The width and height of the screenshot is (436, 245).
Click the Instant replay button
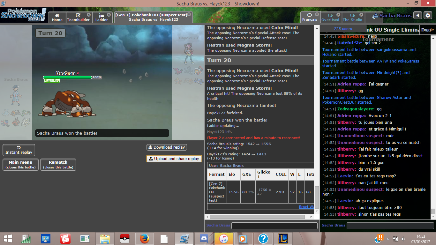tap(19, 150)
